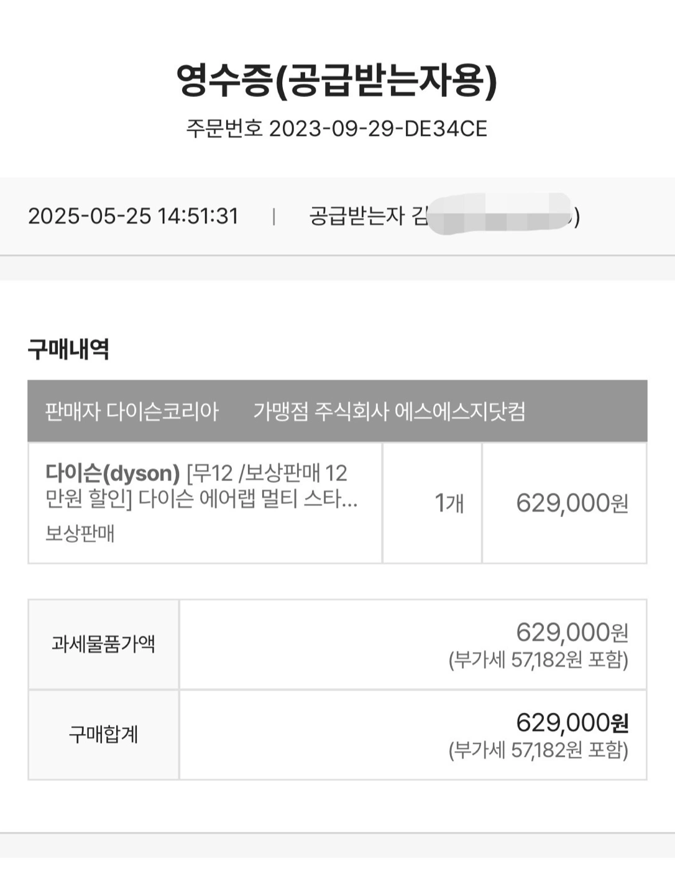Click the bold total 629,000원

tap(572, 723)
